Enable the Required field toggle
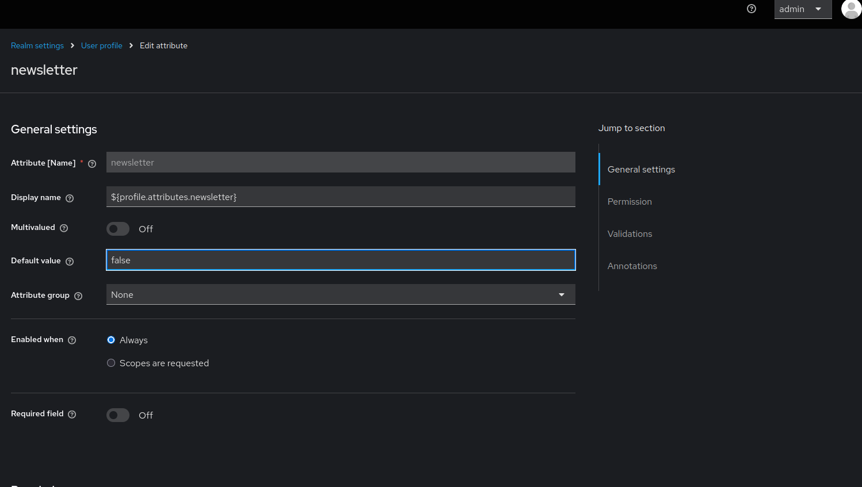The width and height of the screenshot is (862, 487). [x=117, y=415]
